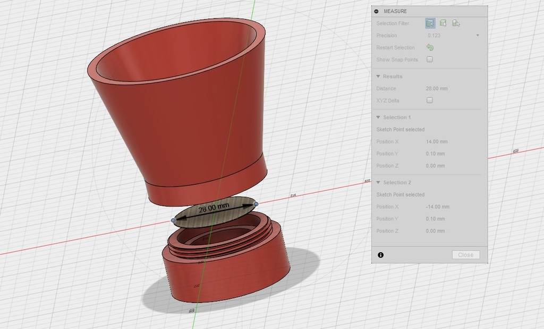This screenshot has width=544, height=329.
Task: Select the Body selection filter icon
Action: coord(443,23)
